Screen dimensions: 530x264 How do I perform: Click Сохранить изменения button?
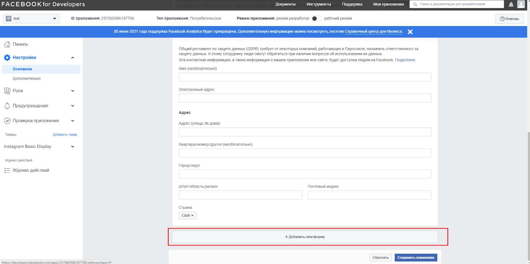tap(416, 258)
